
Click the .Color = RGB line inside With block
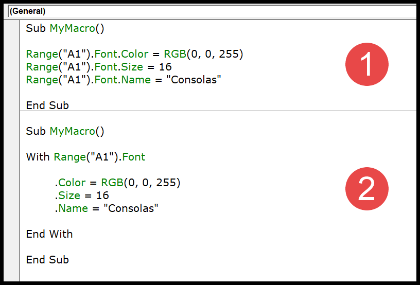click(117, 183)
